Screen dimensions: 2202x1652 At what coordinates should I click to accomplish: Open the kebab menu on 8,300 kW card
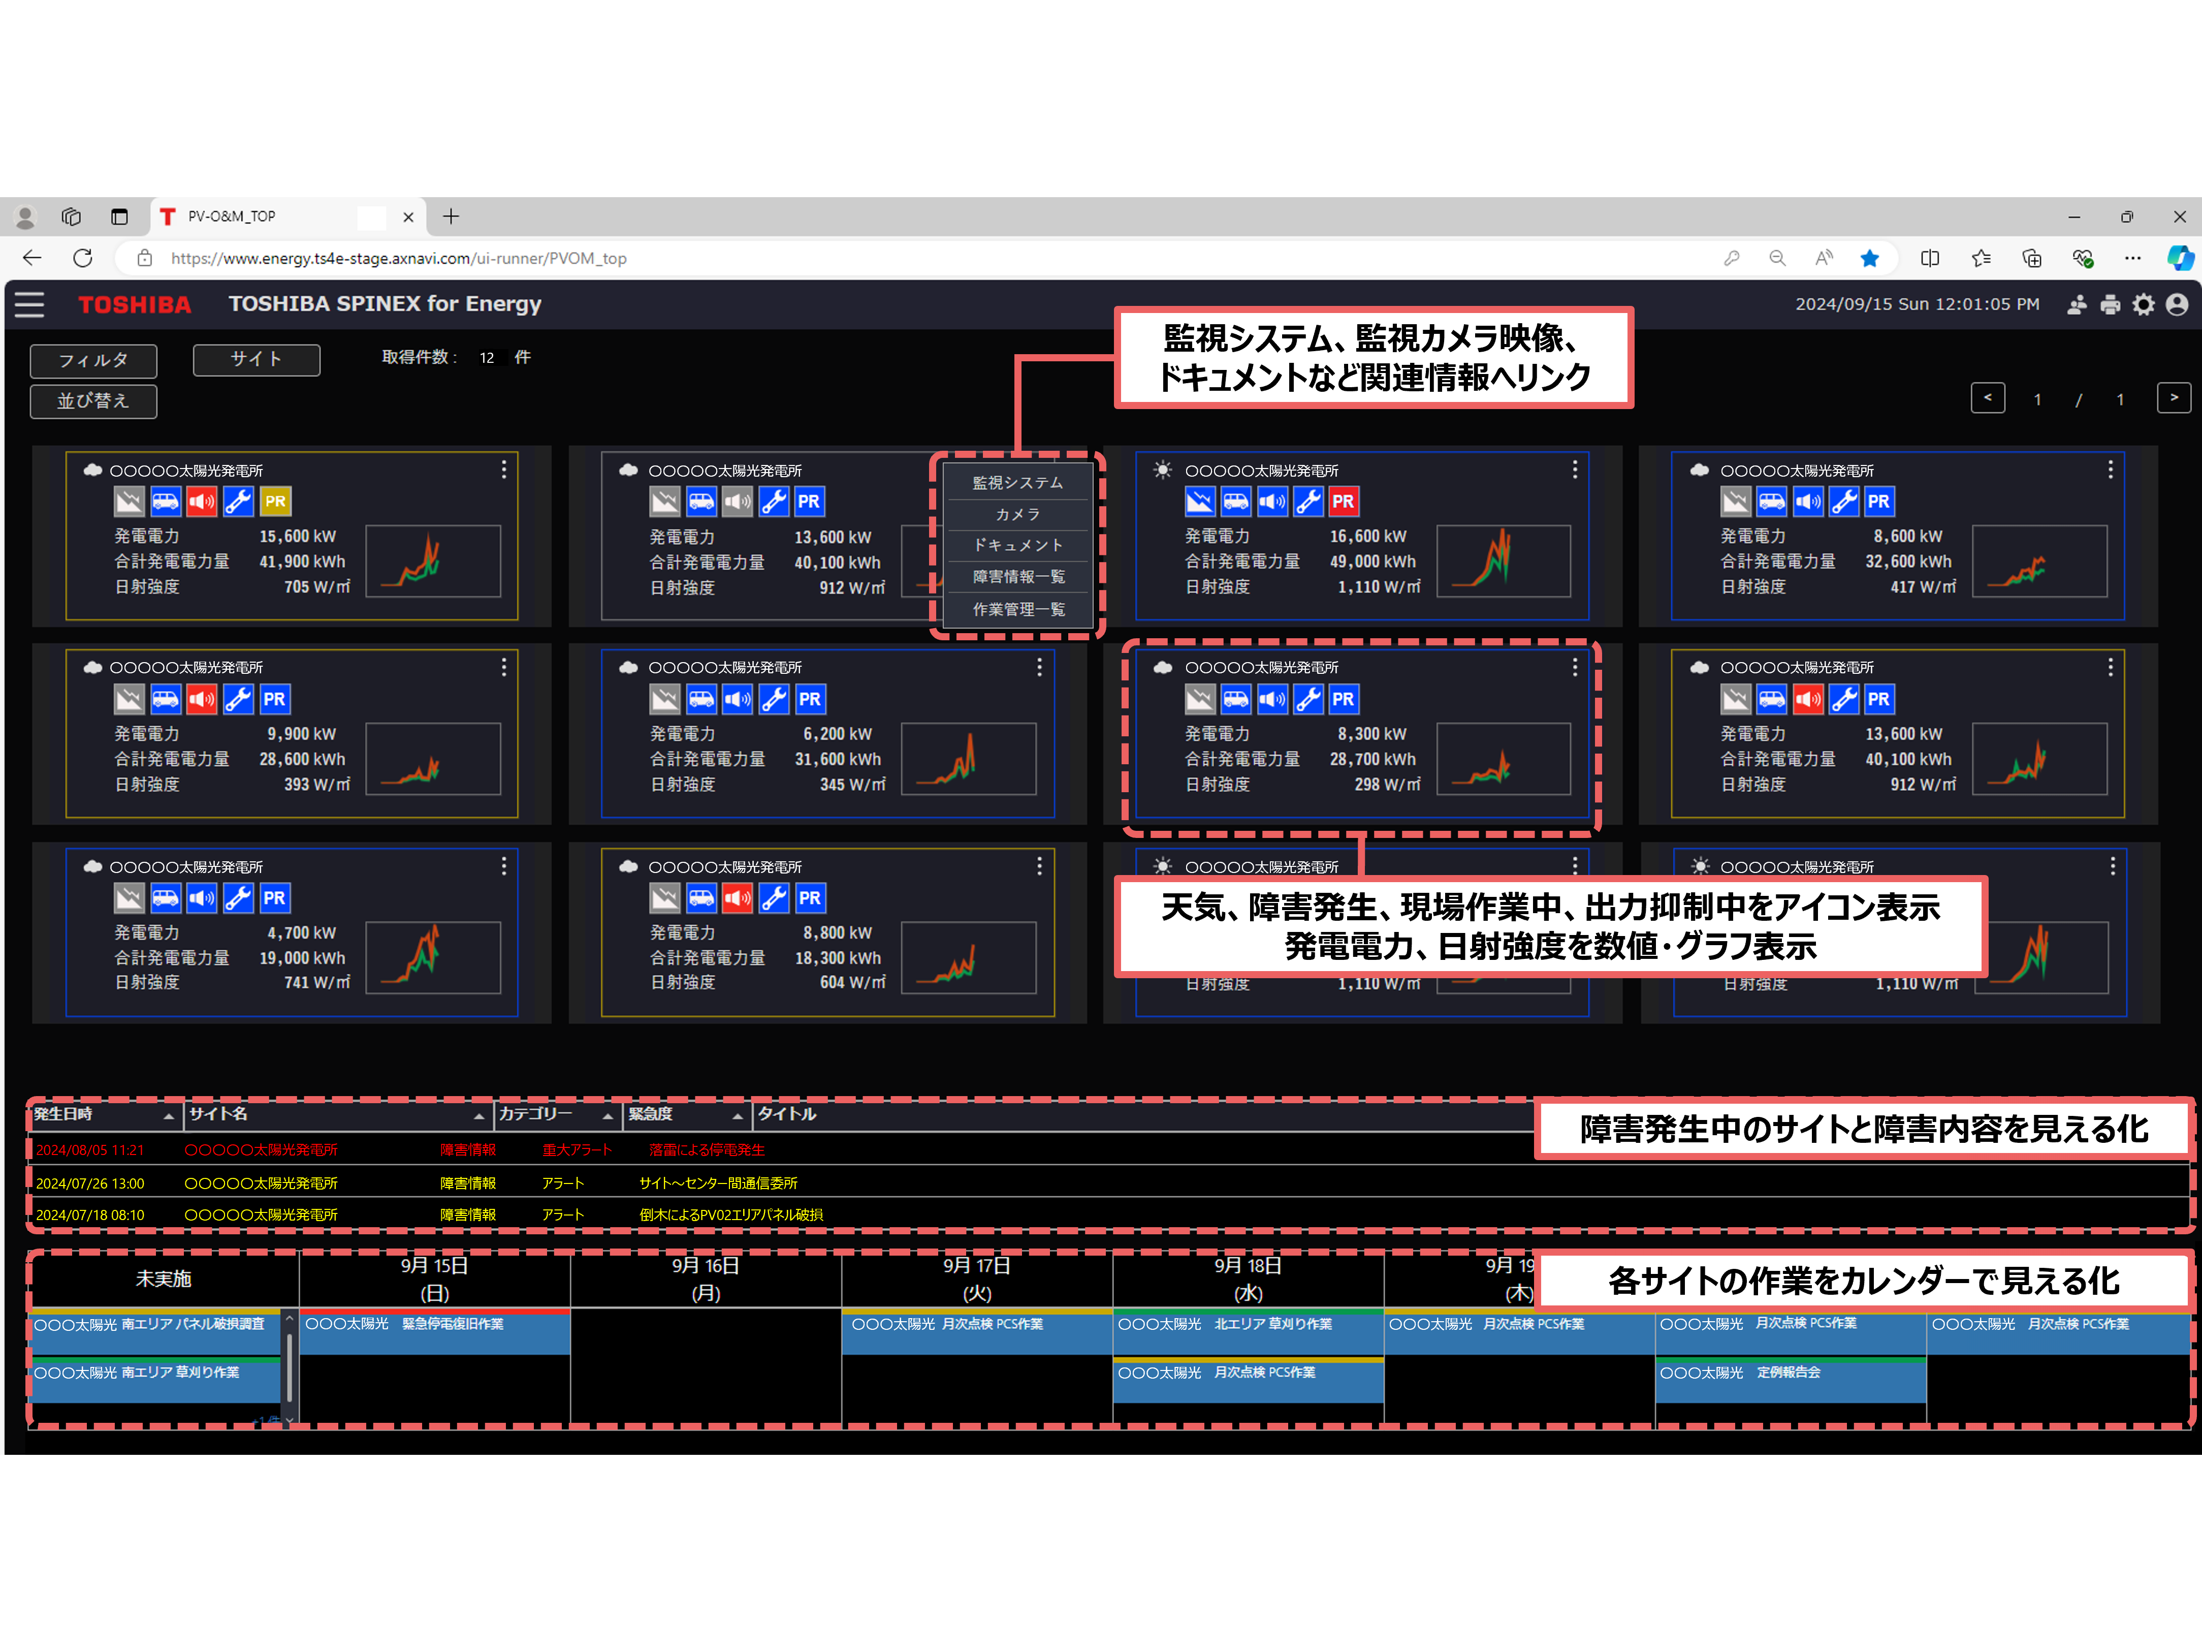[1575, 667]
